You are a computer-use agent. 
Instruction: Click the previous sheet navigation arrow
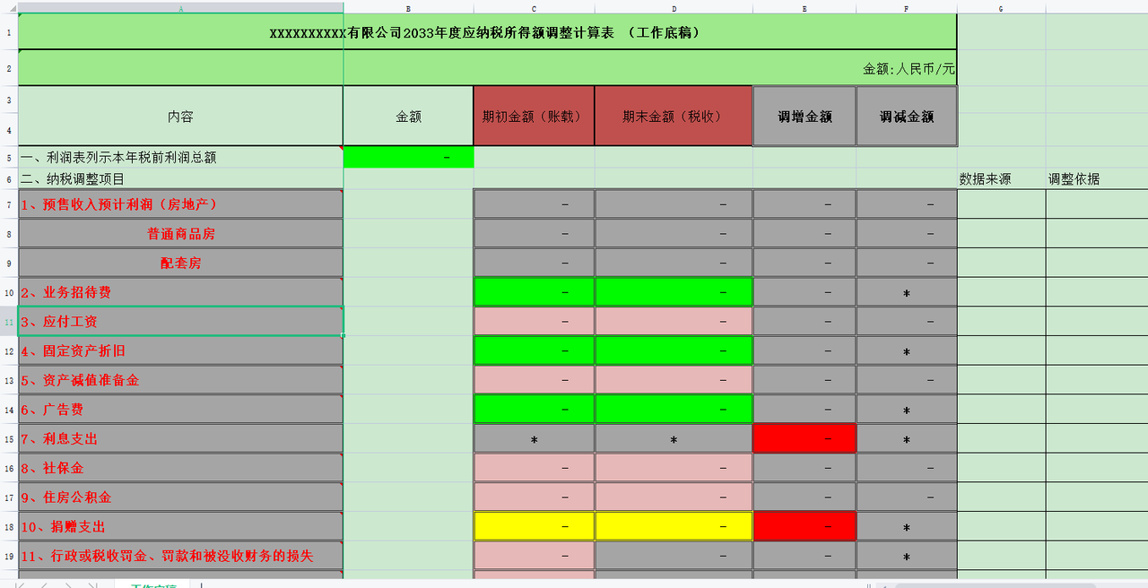(x=44, y=584)
